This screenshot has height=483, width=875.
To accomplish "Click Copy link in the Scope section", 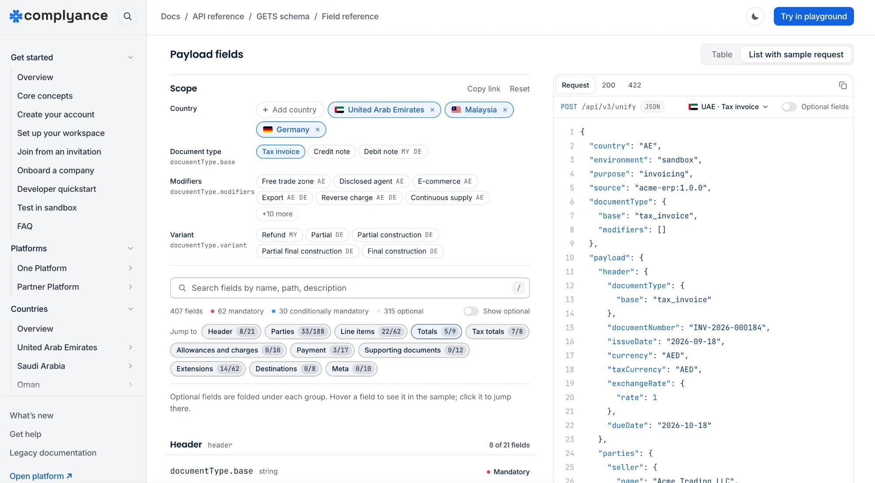I will 483,89.
